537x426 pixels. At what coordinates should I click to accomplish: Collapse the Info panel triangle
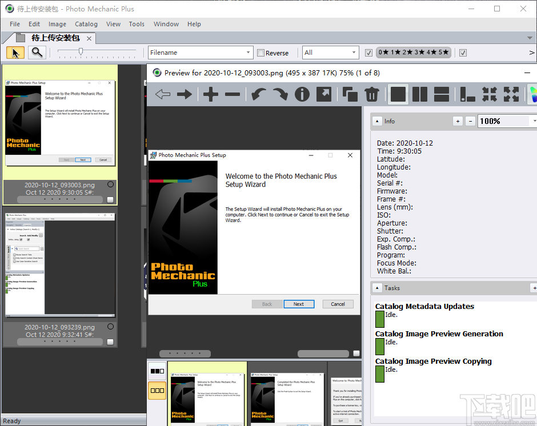[377, 121]
